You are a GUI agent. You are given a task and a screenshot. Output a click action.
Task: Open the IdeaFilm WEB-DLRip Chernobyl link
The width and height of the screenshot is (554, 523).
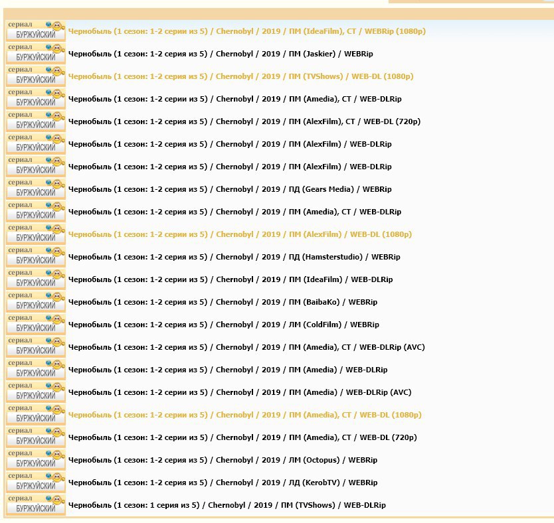point(231,279)
